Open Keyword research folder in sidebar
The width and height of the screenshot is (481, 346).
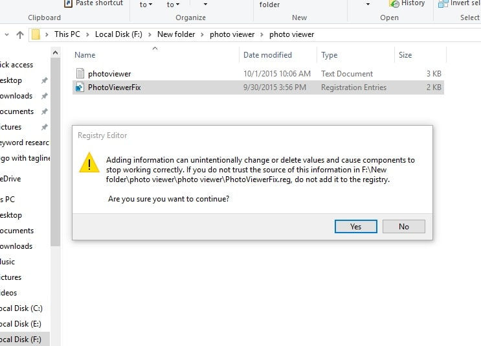25,143
